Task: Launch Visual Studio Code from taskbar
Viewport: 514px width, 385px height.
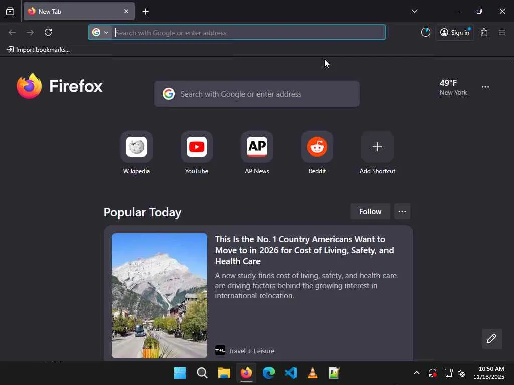Action: click(x=291, y=373)
